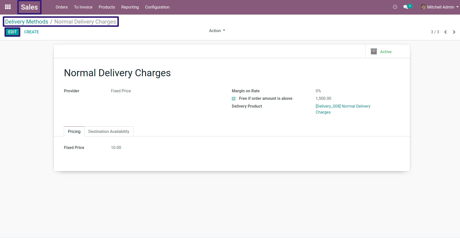Viewport: 460px width, 238px height.
Task: Open the Products menu
Action: (107, 7)
